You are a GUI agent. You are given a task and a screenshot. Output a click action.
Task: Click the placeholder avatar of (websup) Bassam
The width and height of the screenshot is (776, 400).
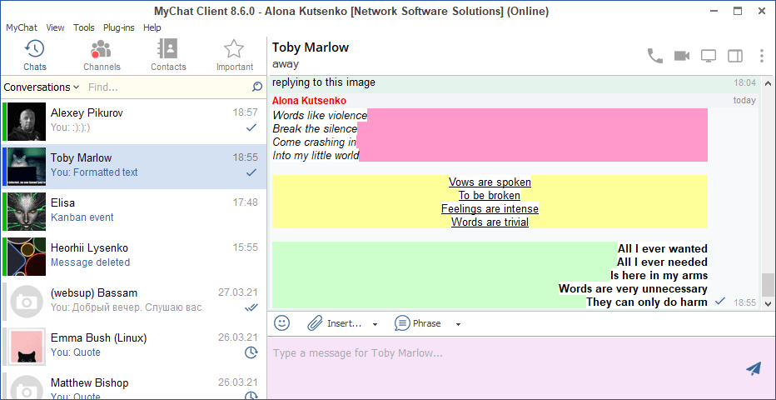(27, 302)
